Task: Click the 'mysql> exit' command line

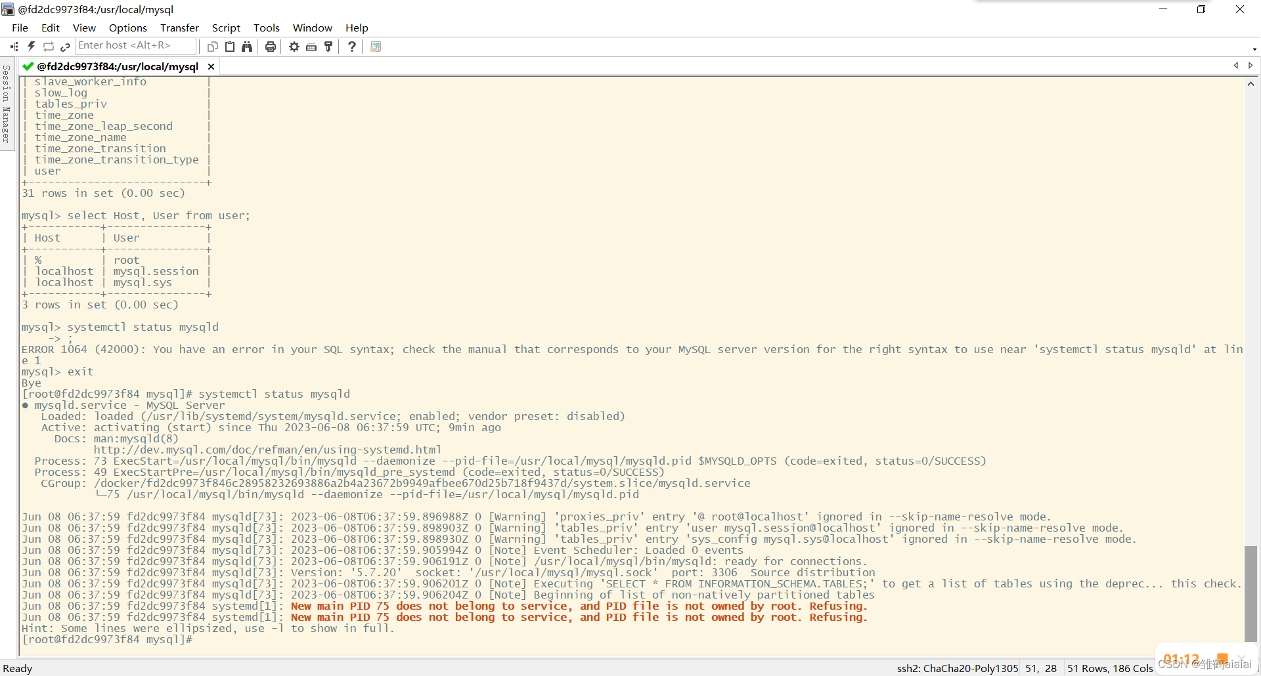Action: 57,371
